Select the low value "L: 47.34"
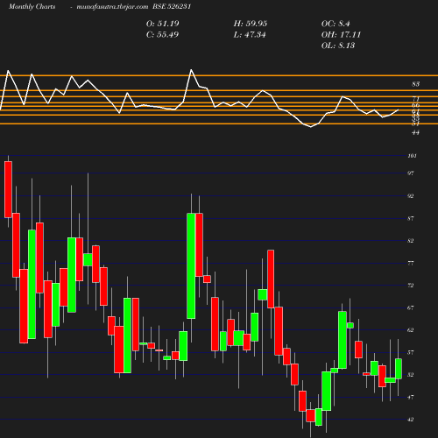Screen dimensions: 438x438 coord(250,35)
